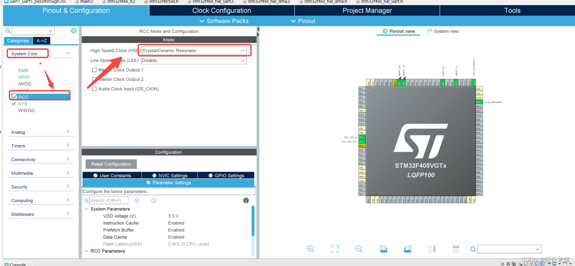The image size is (575, 266).
Task: Click the Terminate square icon in Console
Action: point(503,264)
